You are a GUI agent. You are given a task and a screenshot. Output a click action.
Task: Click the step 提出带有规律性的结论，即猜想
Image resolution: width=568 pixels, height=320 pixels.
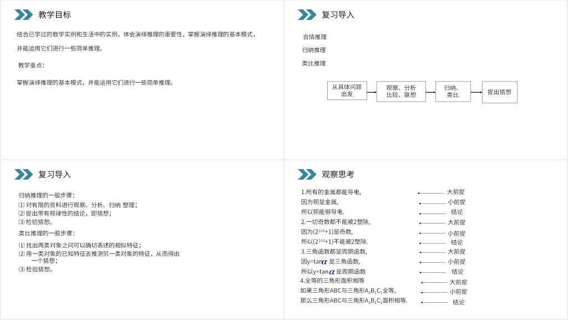65,214
